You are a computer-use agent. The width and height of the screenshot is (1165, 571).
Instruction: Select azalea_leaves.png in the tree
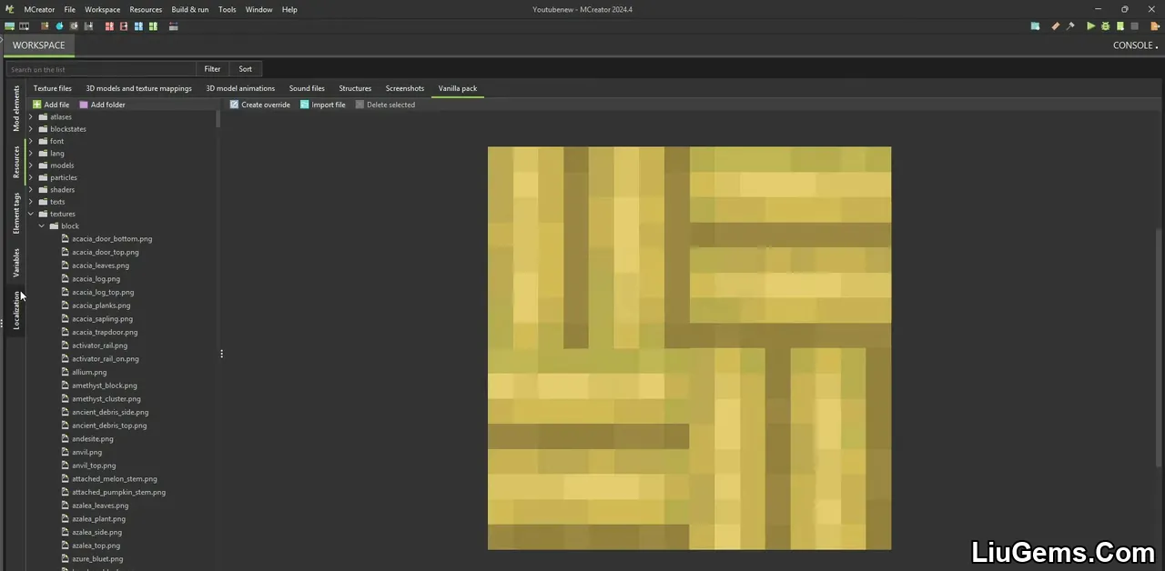pos(100,506)
